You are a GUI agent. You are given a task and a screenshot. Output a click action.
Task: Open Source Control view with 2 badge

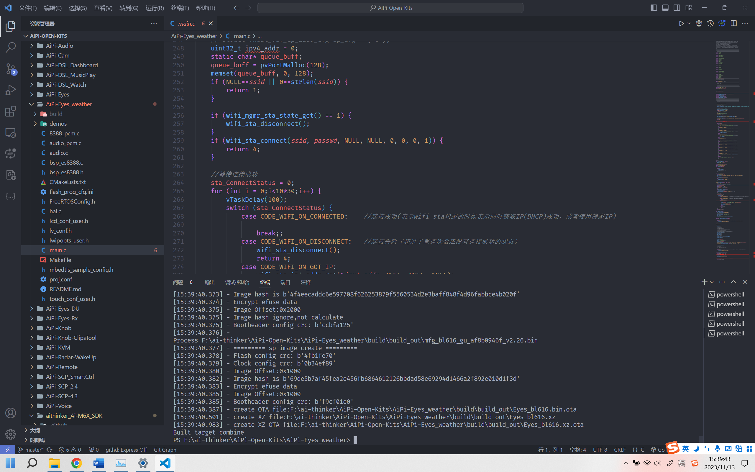(x=11, y=69)
